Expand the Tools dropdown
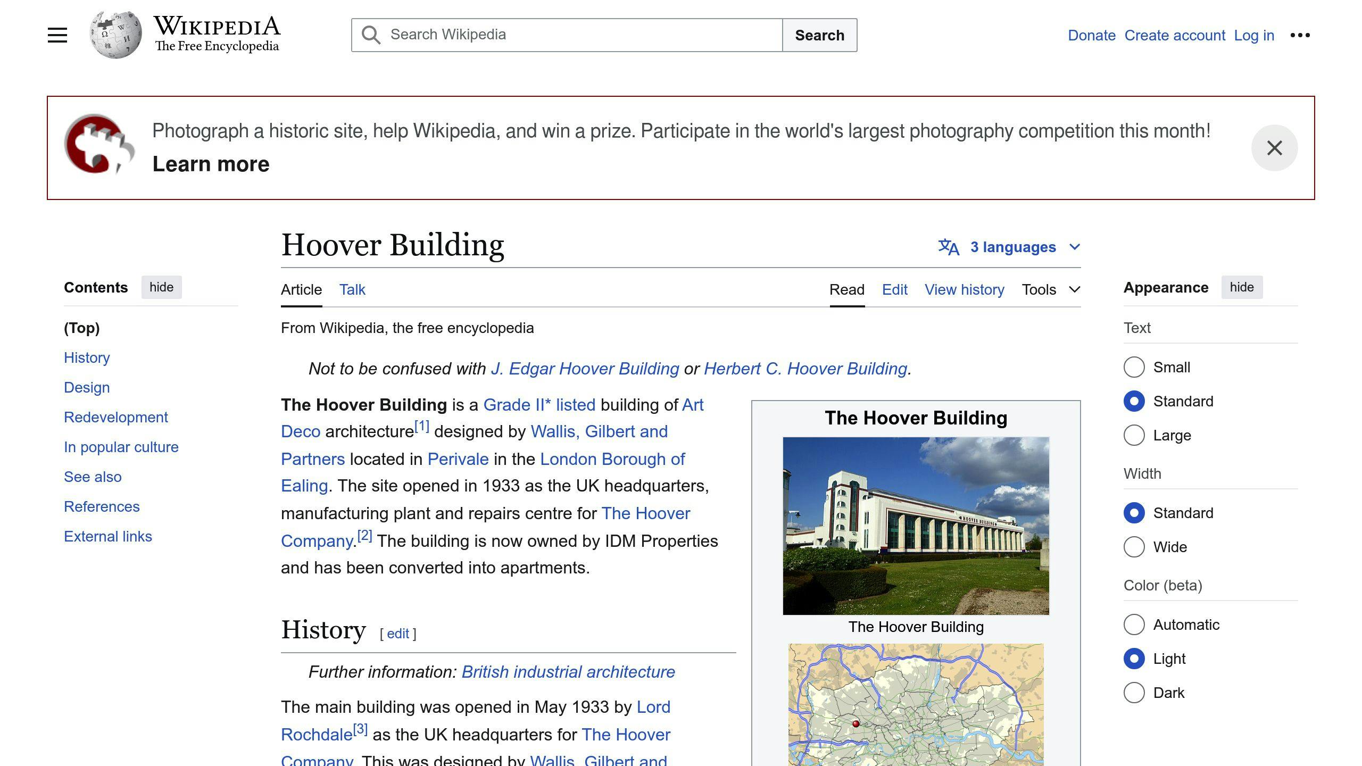 [x=1051, y=289]
